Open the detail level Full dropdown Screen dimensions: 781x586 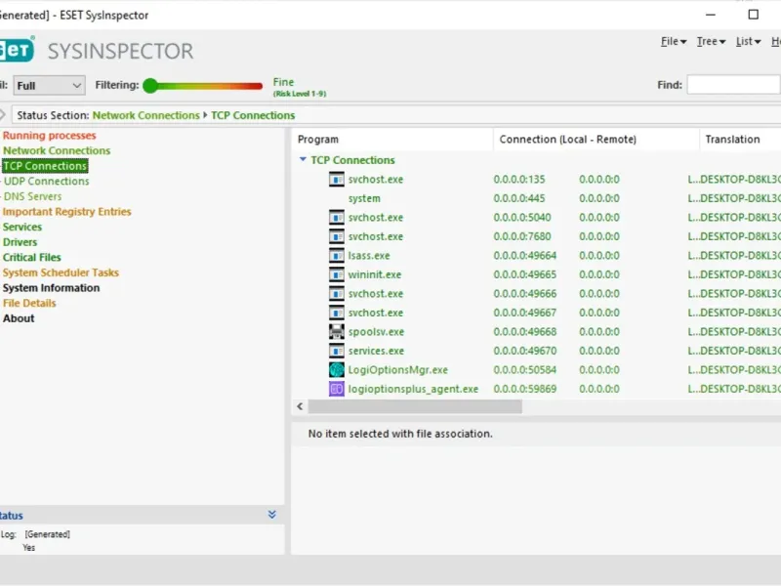coord(50,86)
